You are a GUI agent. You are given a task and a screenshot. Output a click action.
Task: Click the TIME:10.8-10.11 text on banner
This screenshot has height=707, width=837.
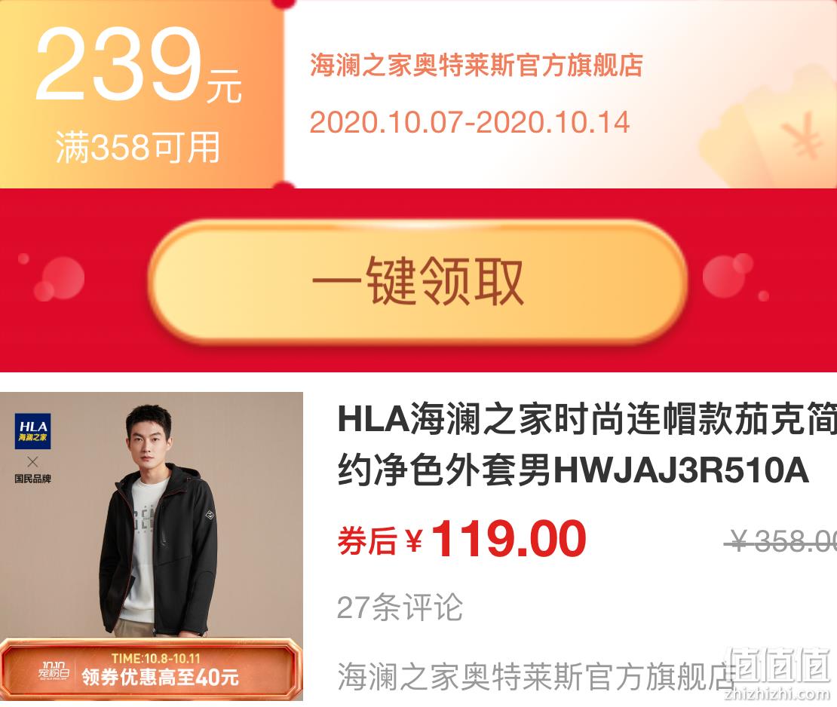click(x=155, y=659)
